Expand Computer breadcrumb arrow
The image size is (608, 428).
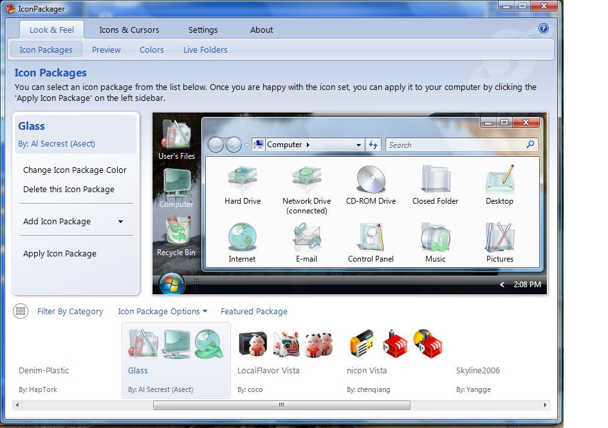pos(308,145)
